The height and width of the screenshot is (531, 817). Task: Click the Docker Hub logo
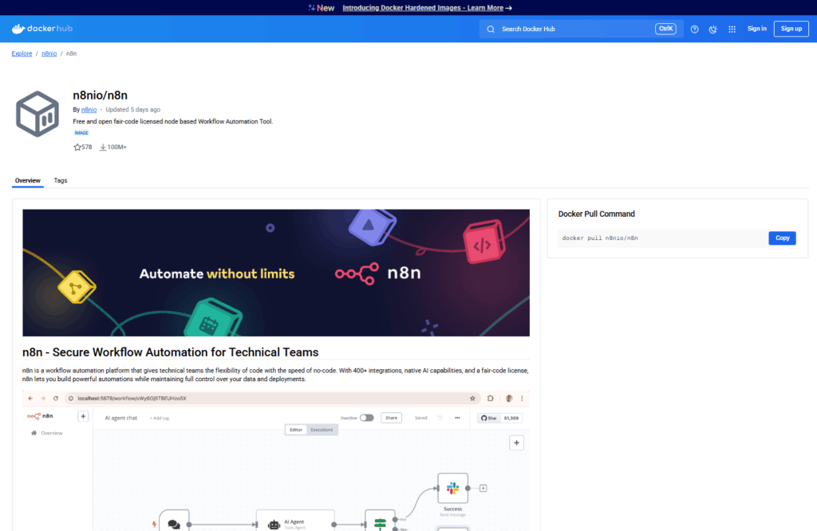[x=42, y=29]
